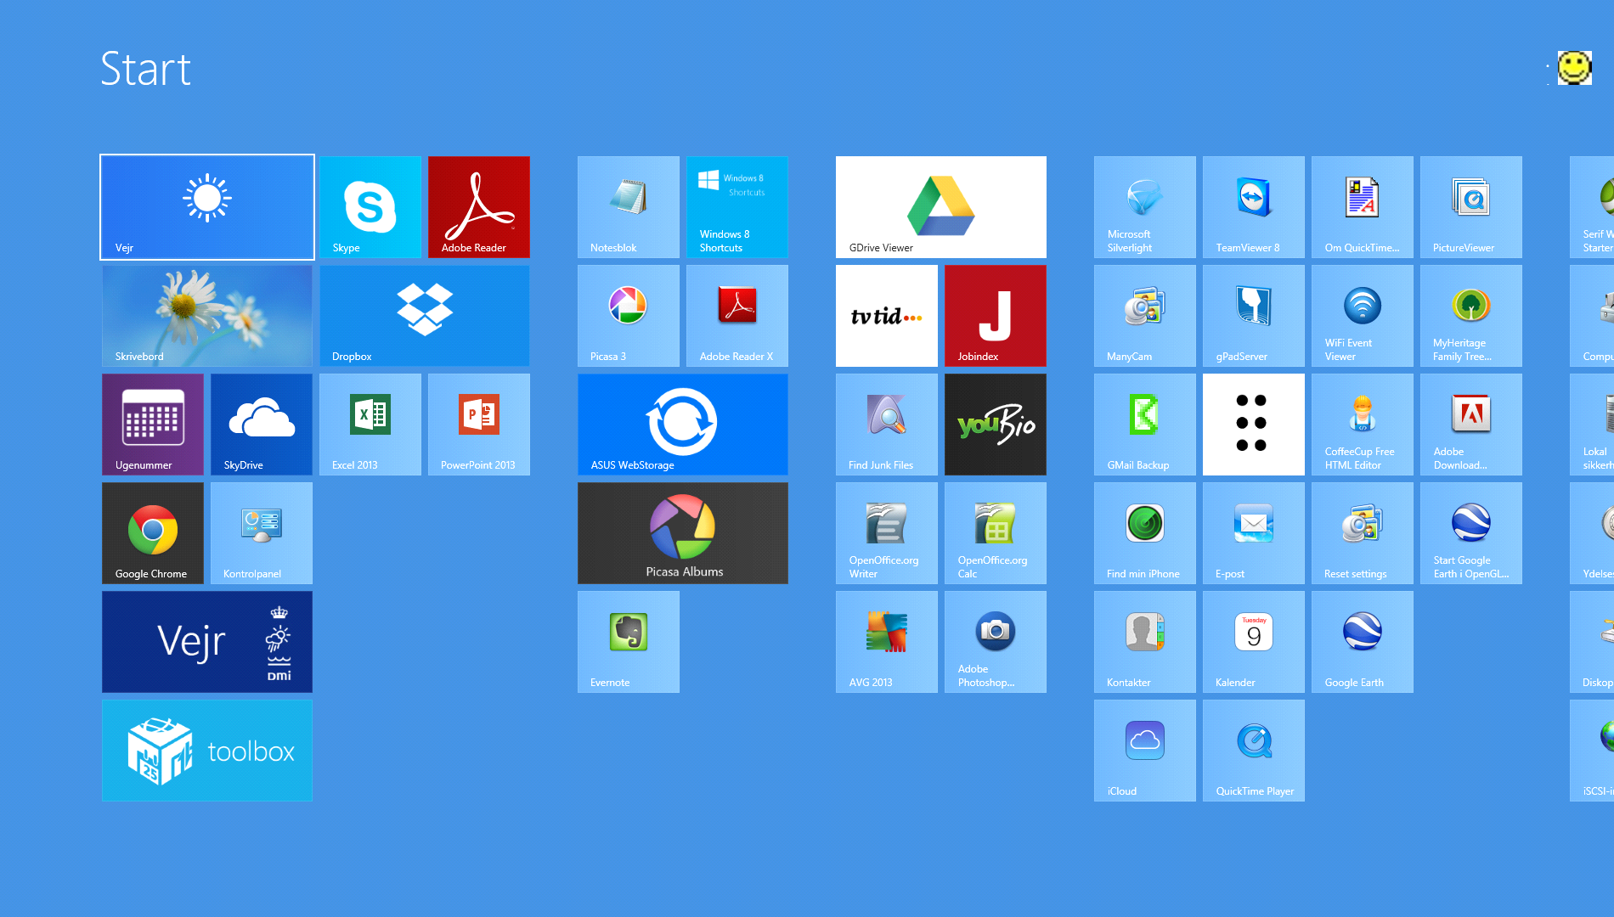1614x917 pixels.
Task: Open Start Google Earth i OpenGL tile
Action: (x=1471, y=533)
